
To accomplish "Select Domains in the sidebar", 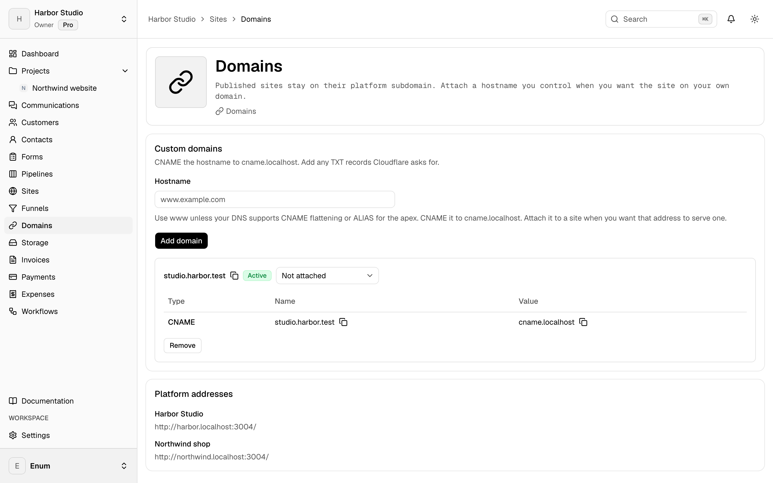I will click(68, 225).
